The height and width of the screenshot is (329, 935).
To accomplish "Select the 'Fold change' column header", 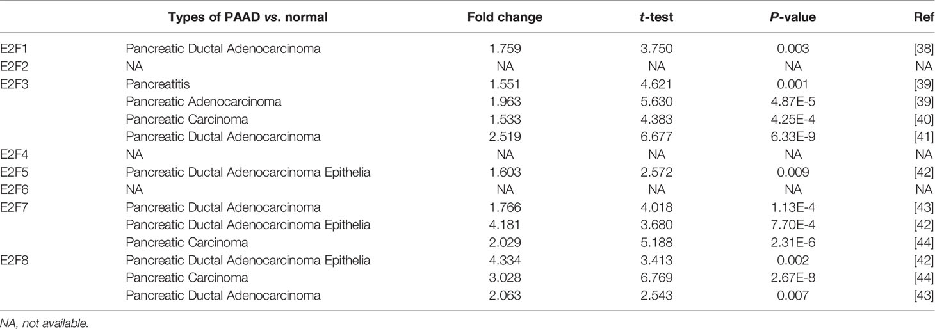I will tap(505, 17).
